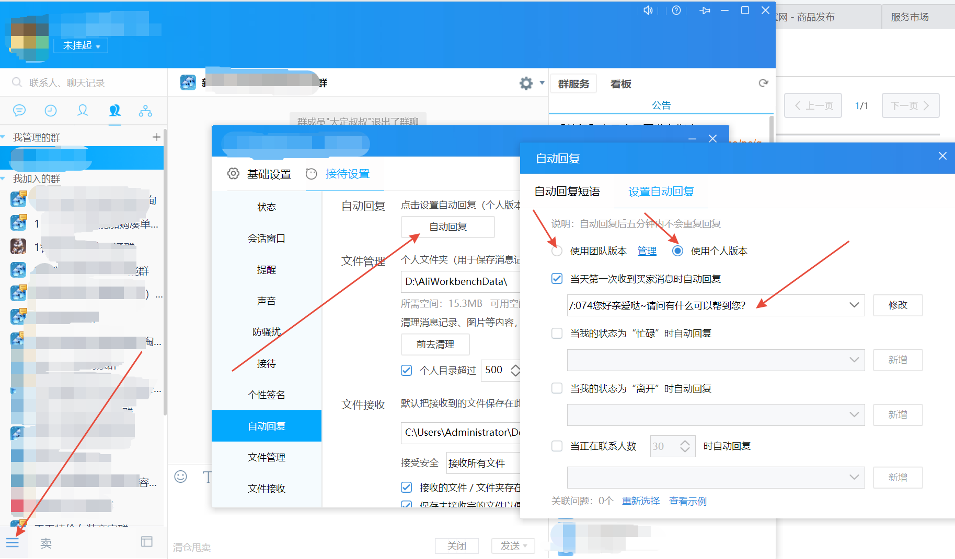955x559 pixels.
Task: Select 文件管理 in settings sidebar
Action: tap(267, 457)
